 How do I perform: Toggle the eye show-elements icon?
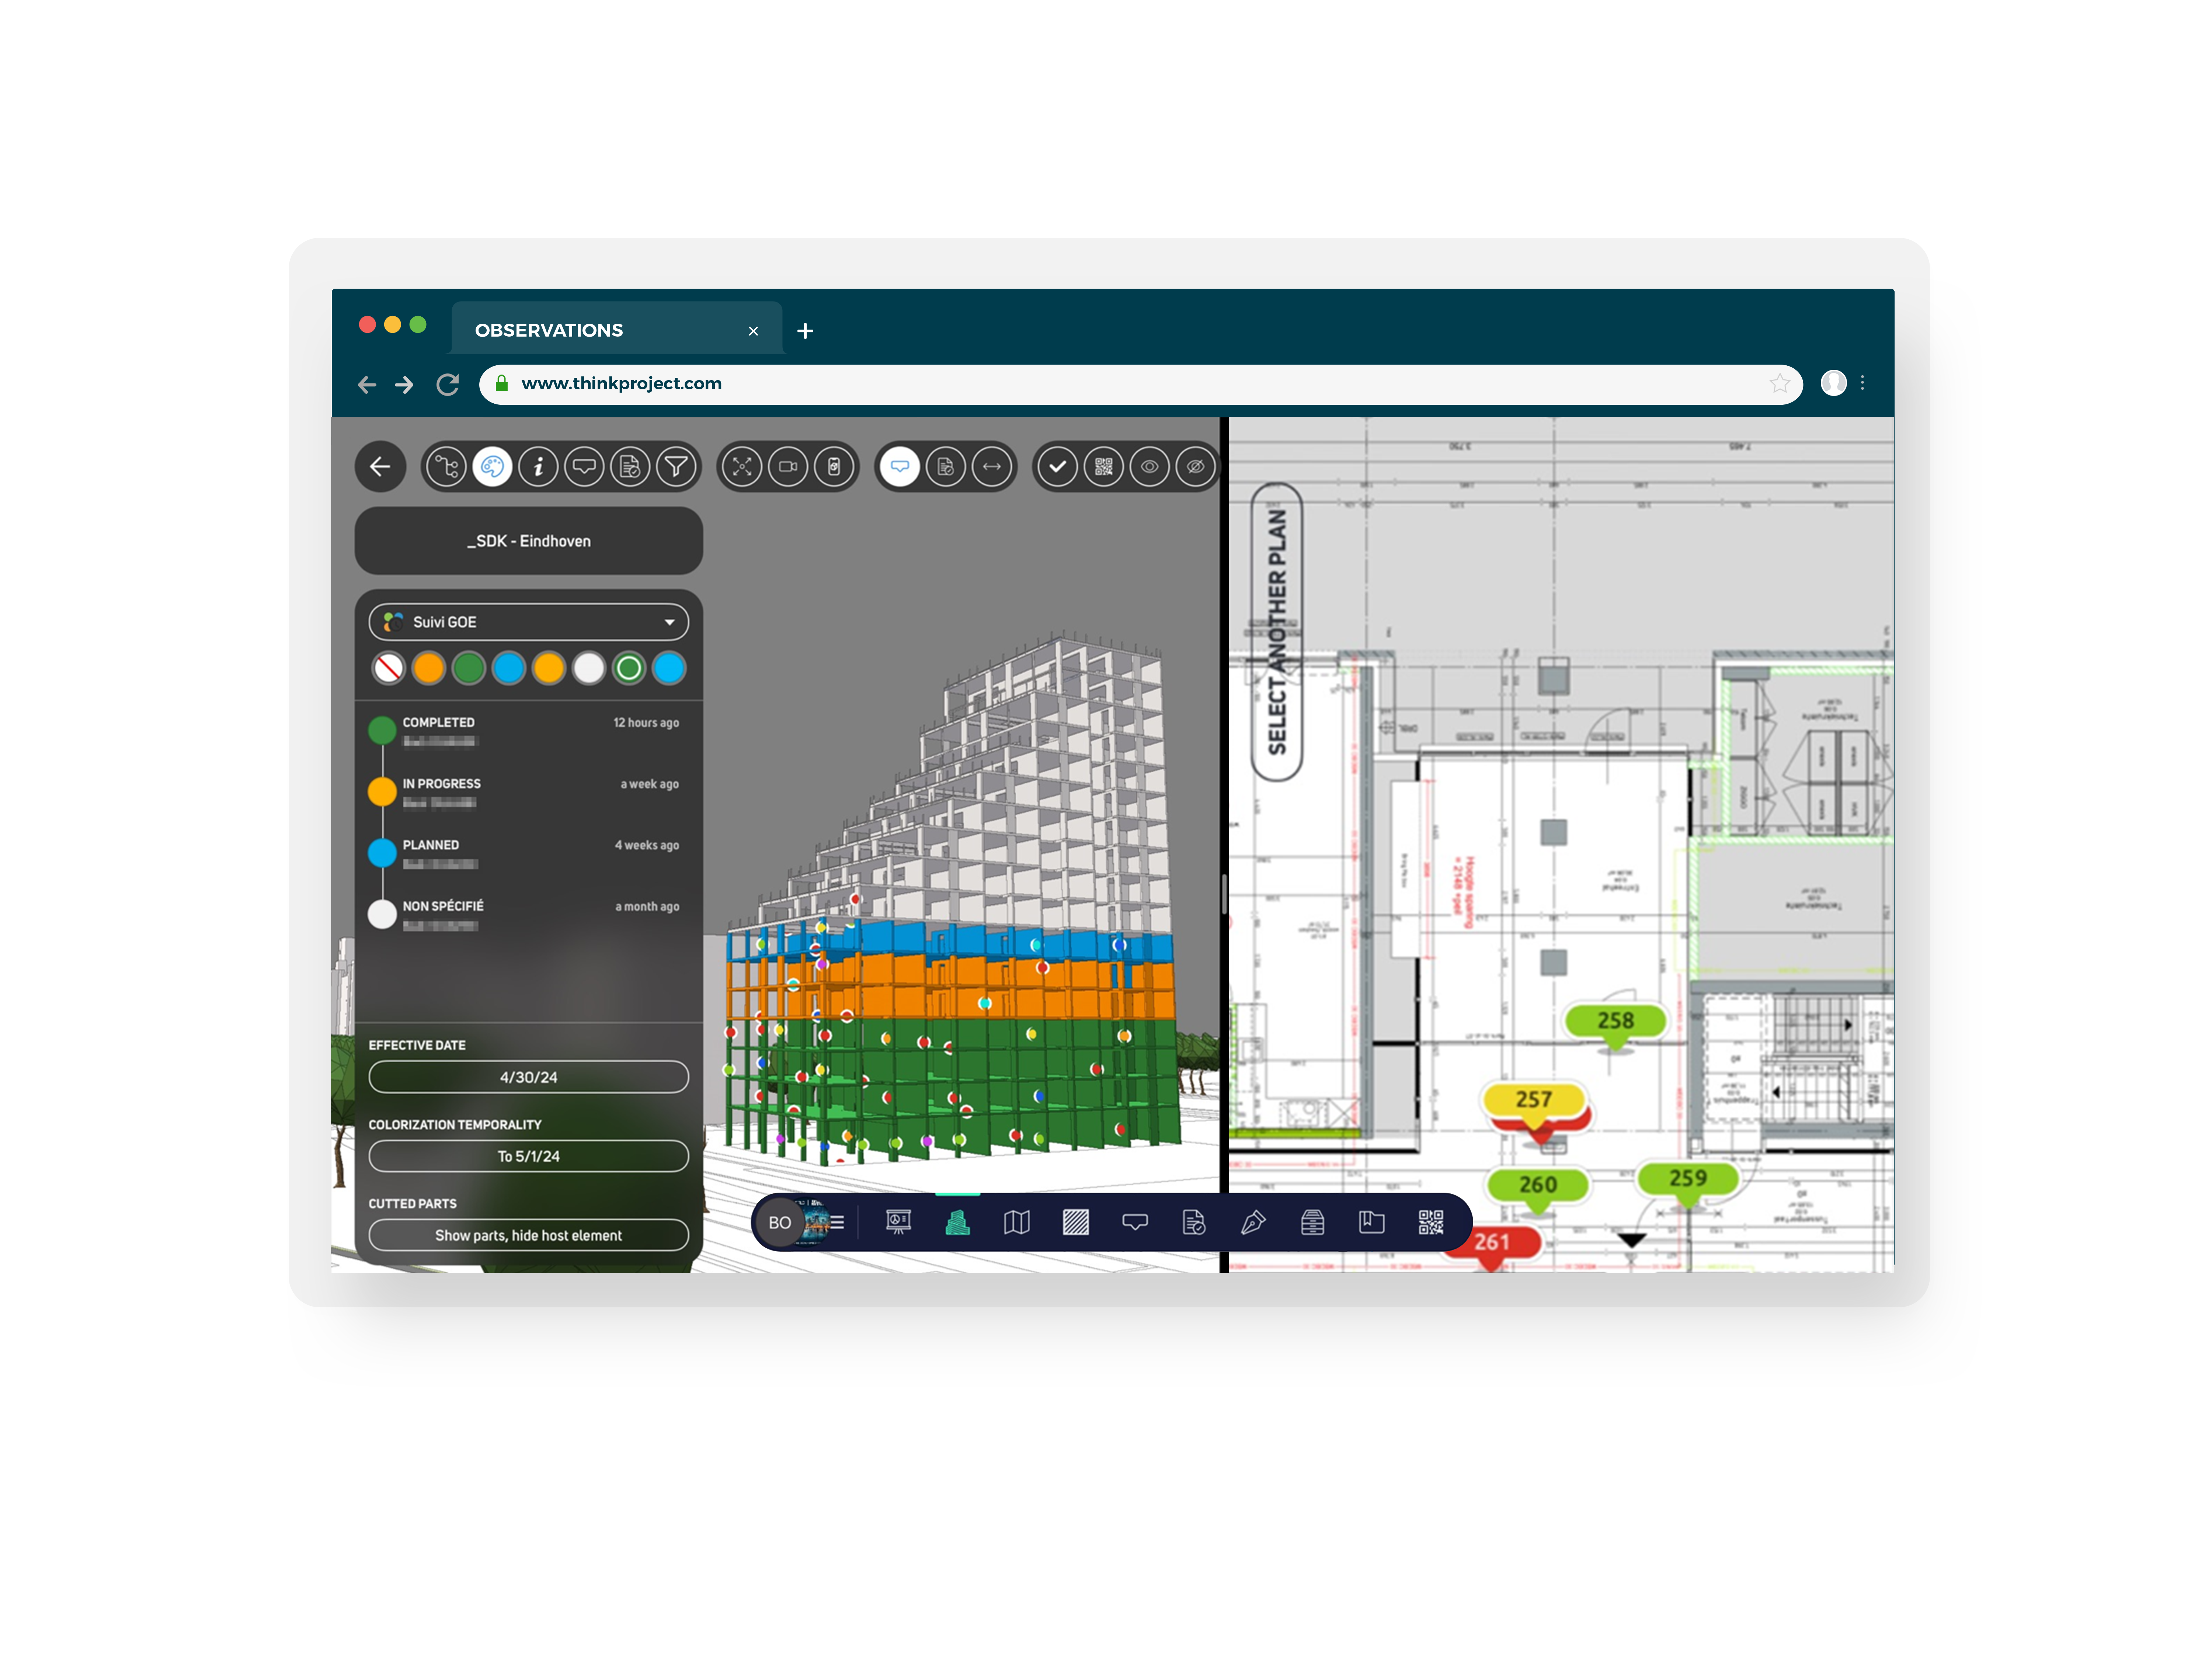pyautogui.click(x=1149, y=467)
